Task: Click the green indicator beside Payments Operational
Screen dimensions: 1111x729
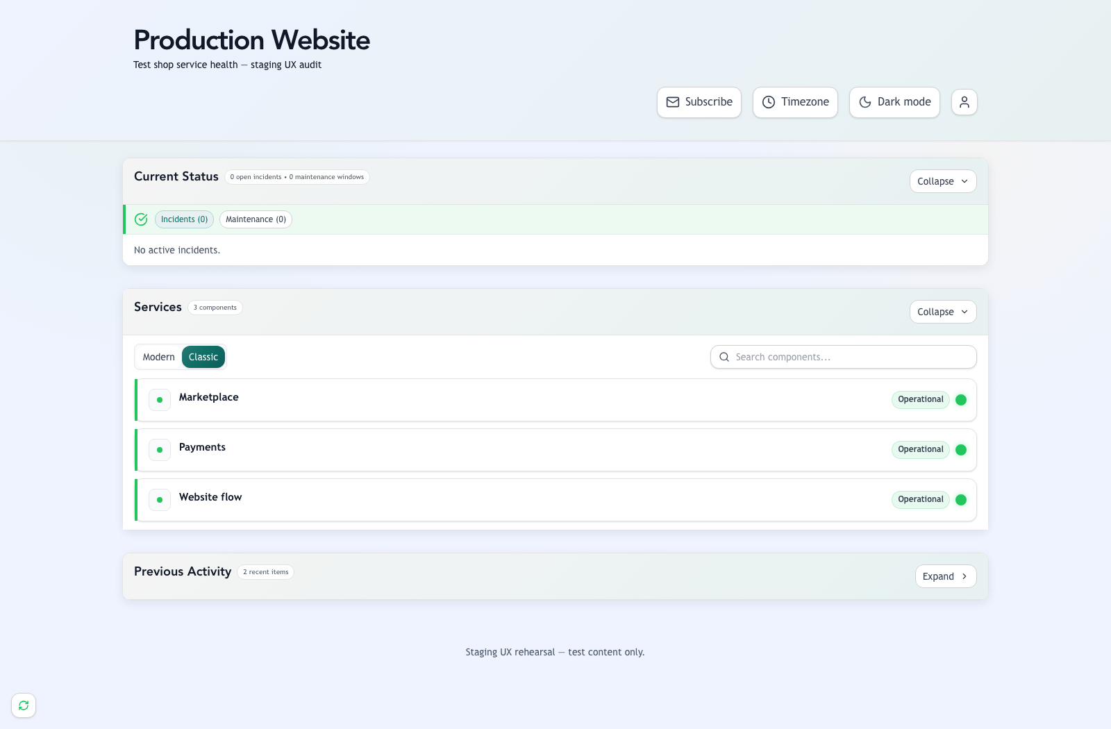Action: pos(961,450)
